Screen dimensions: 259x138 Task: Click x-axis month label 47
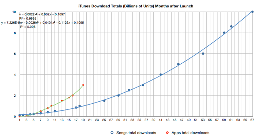click(182, 120)
